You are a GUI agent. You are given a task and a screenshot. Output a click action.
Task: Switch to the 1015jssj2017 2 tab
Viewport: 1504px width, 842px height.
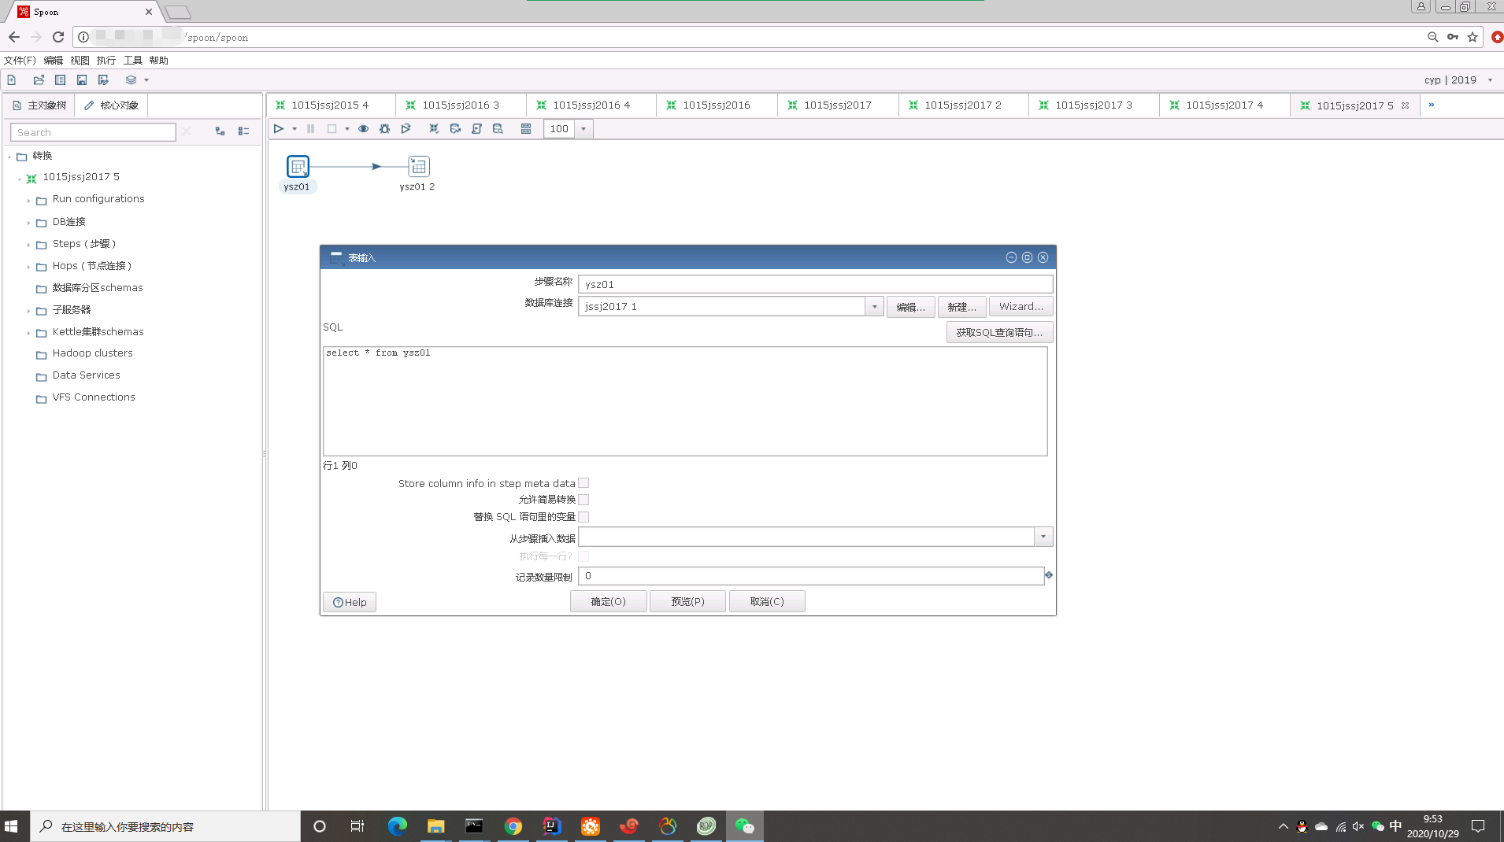963,105
